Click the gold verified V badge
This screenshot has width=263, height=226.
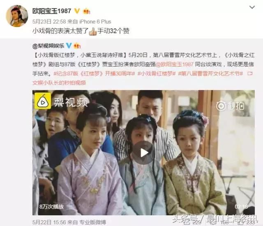[x=77, y=11]
